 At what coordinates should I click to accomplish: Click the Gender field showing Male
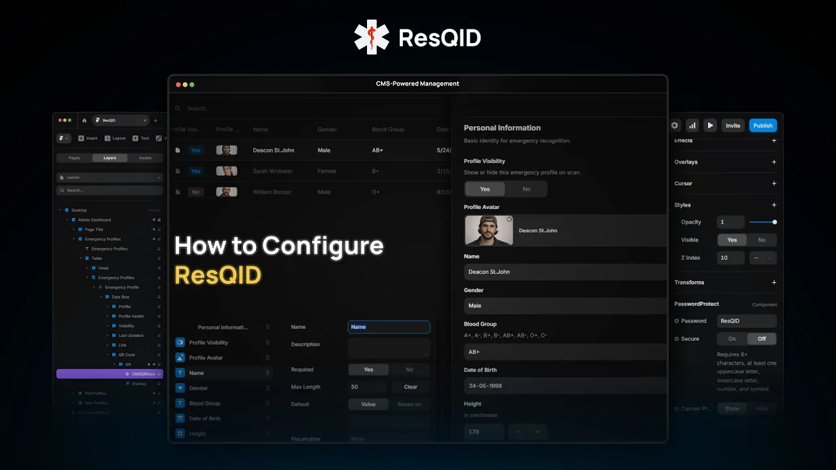click(x=565, y=305)
